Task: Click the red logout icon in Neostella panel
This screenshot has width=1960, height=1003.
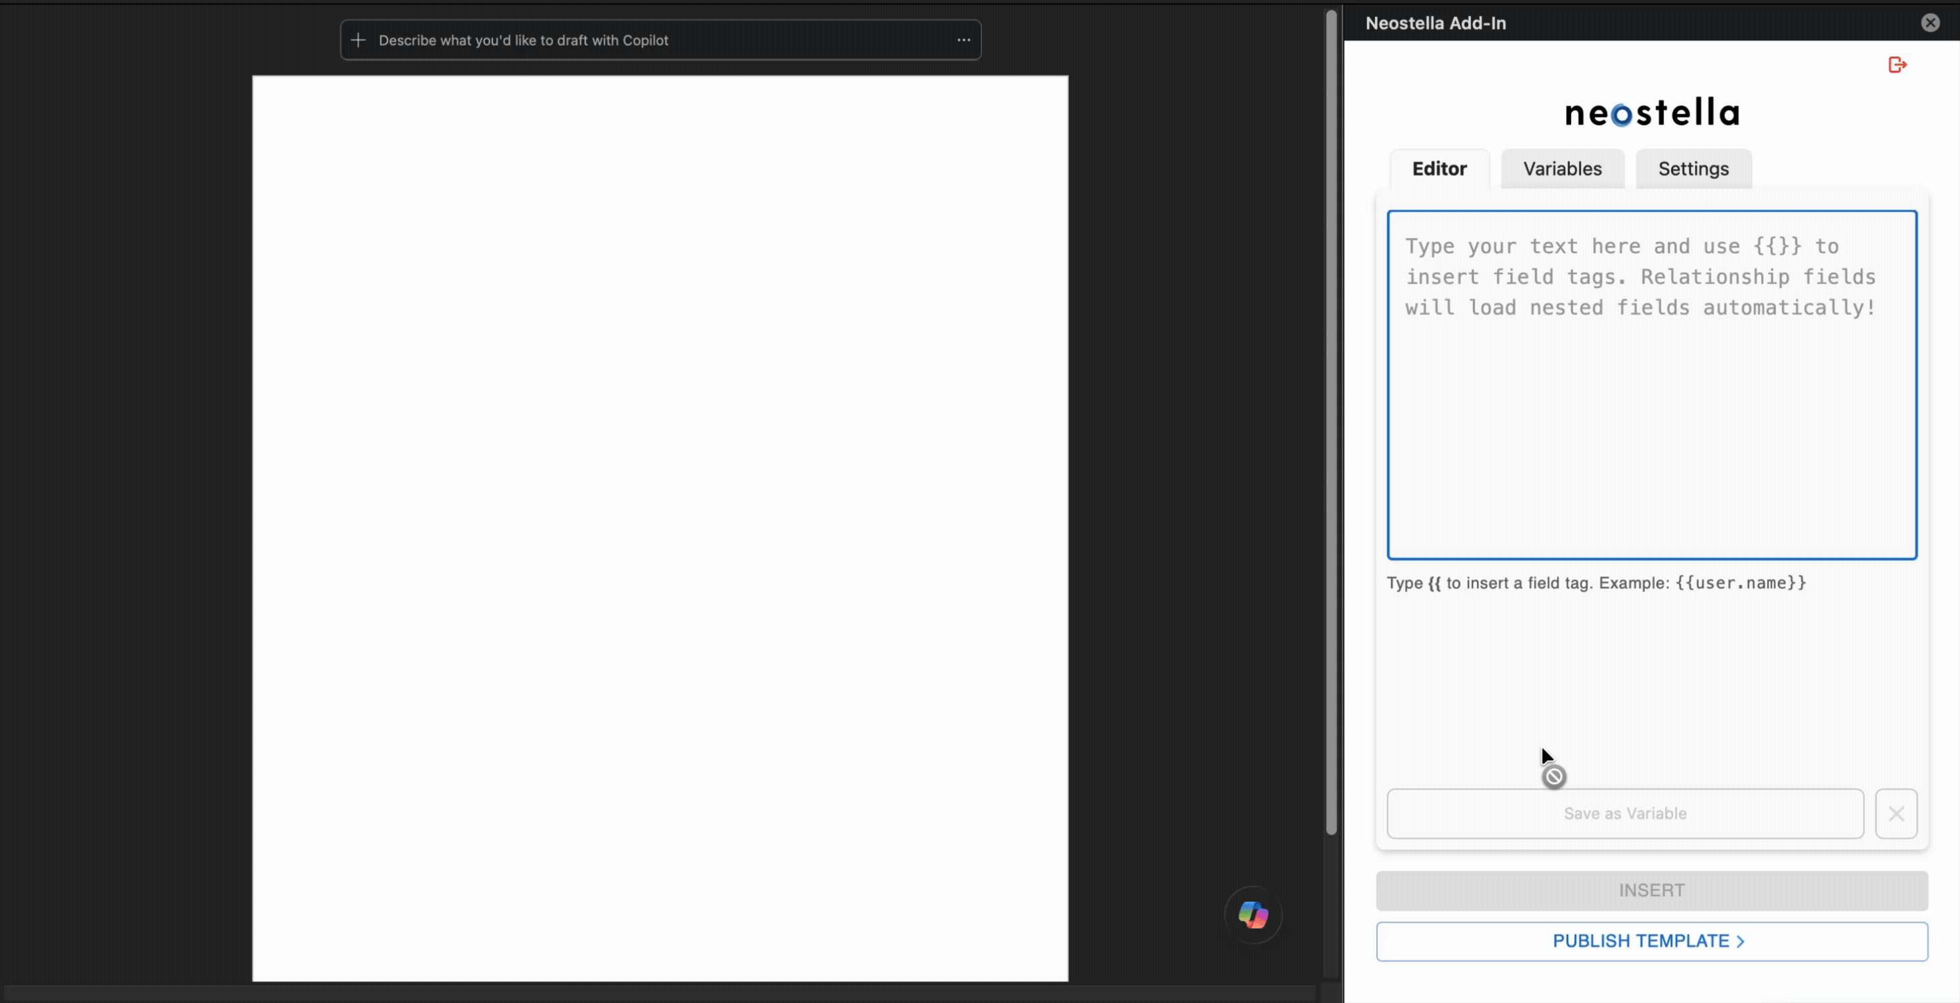Action: [1897, 65]
